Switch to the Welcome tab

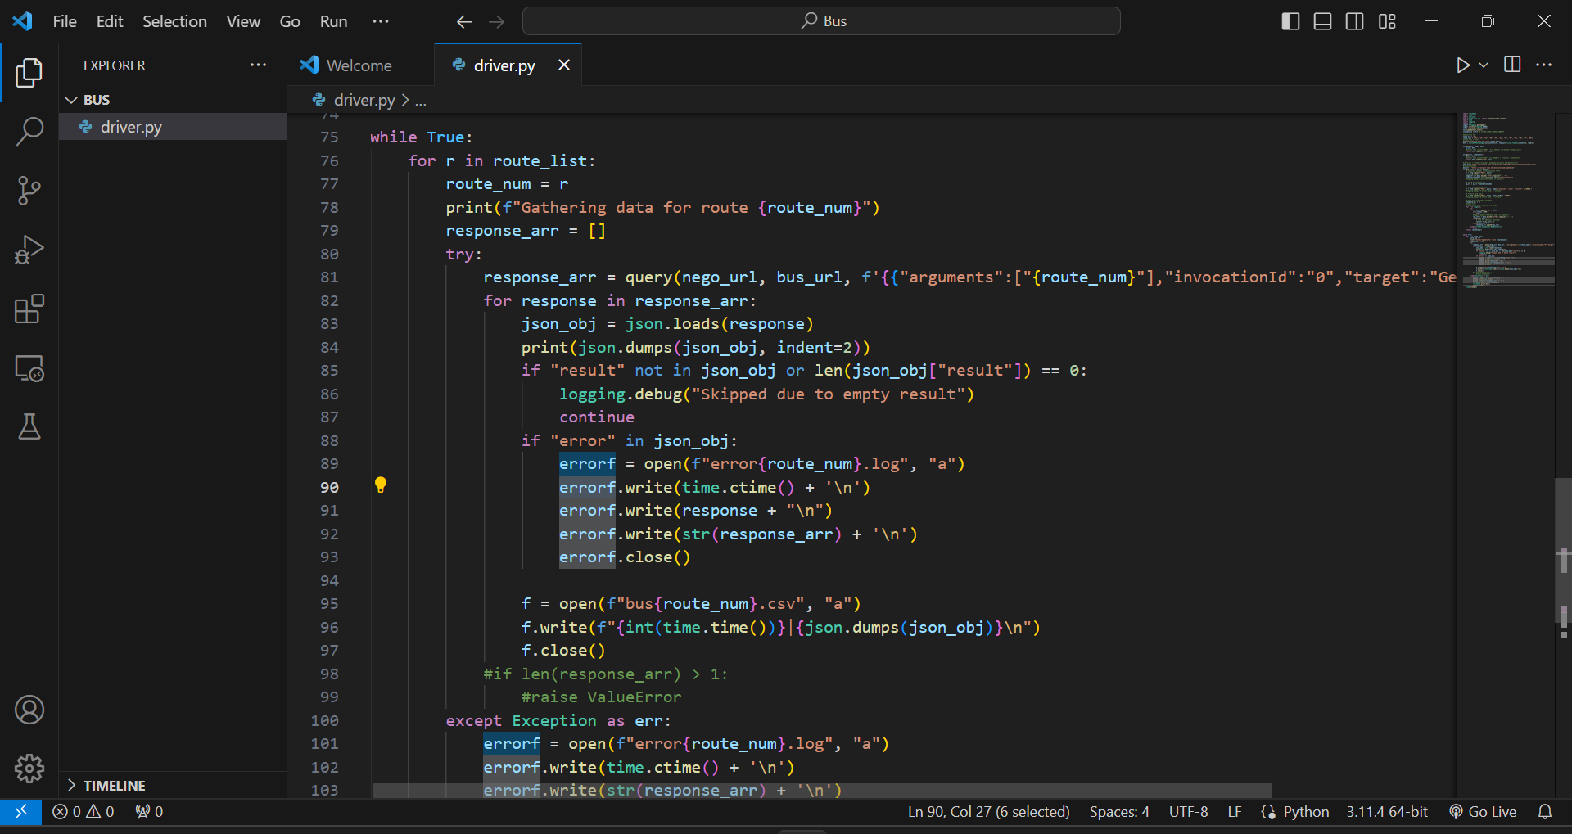(x=359, y=65)
